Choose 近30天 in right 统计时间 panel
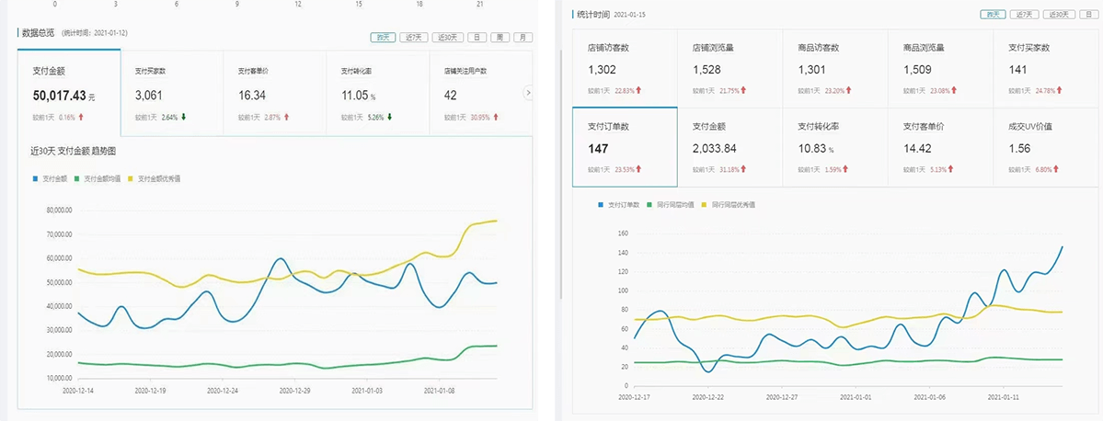Screen dimensions: 1103x421 coord(1055,15)
